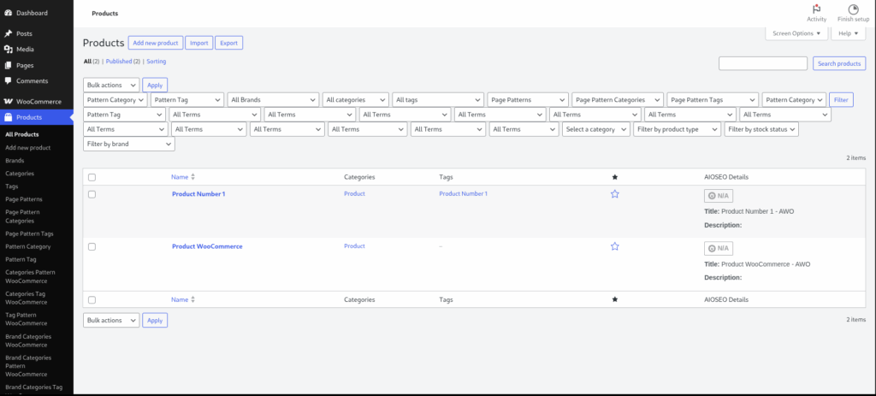Tick the select-all checkbox in table footer

[92, 299]
